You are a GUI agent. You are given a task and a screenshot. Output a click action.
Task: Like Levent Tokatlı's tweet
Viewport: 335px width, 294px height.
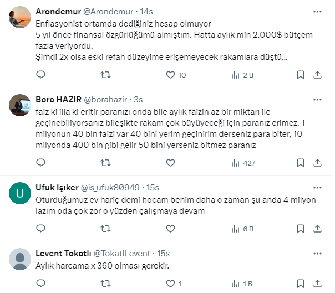170,284
